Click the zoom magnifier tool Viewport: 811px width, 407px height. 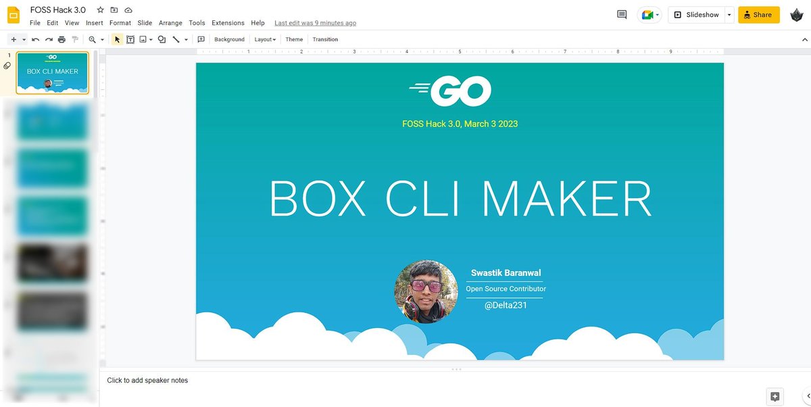click(x=93, y=40)
